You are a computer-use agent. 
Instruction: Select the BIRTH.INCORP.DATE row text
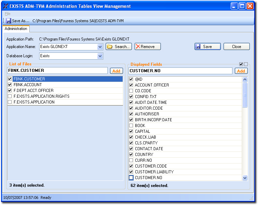[153, 120]
